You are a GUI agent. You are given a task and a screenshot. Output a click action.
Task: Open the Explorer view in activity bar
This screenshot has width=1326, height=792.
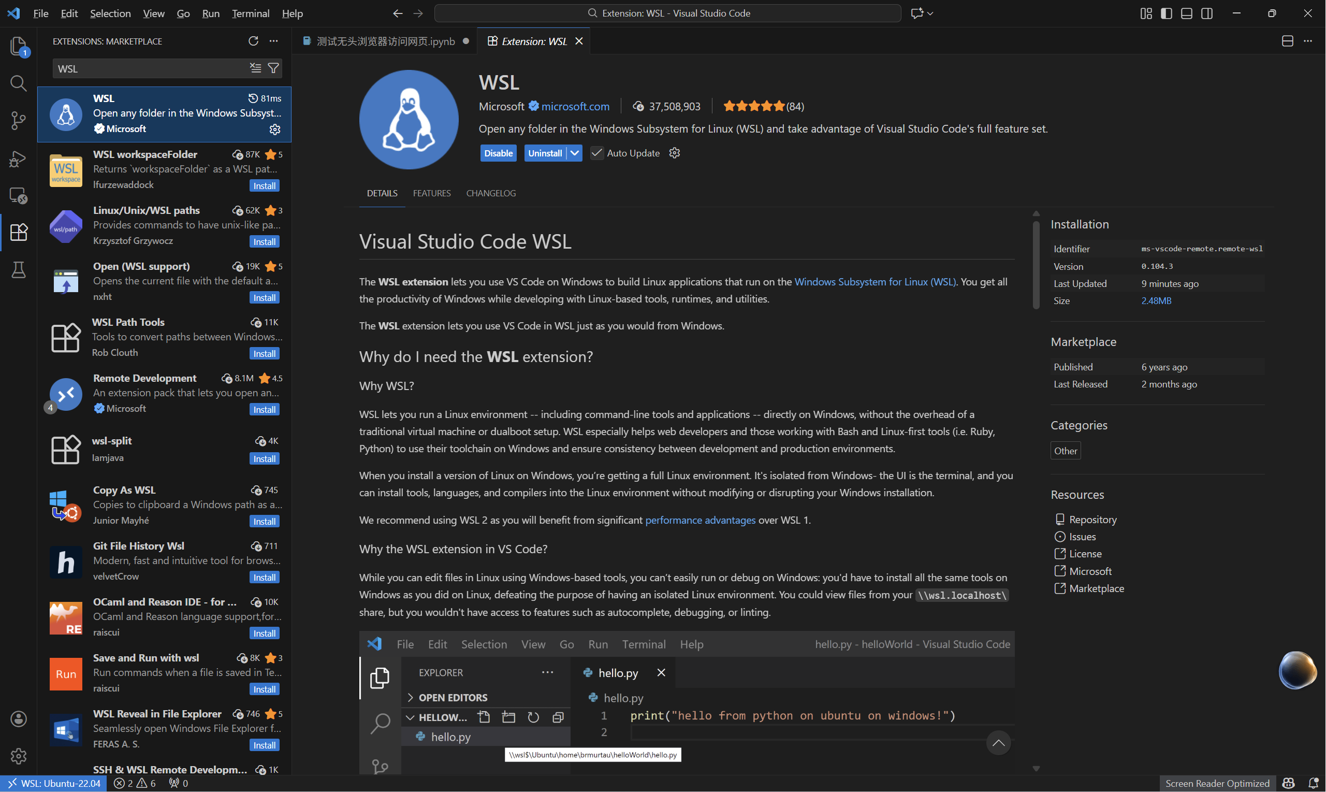point(18,46)
